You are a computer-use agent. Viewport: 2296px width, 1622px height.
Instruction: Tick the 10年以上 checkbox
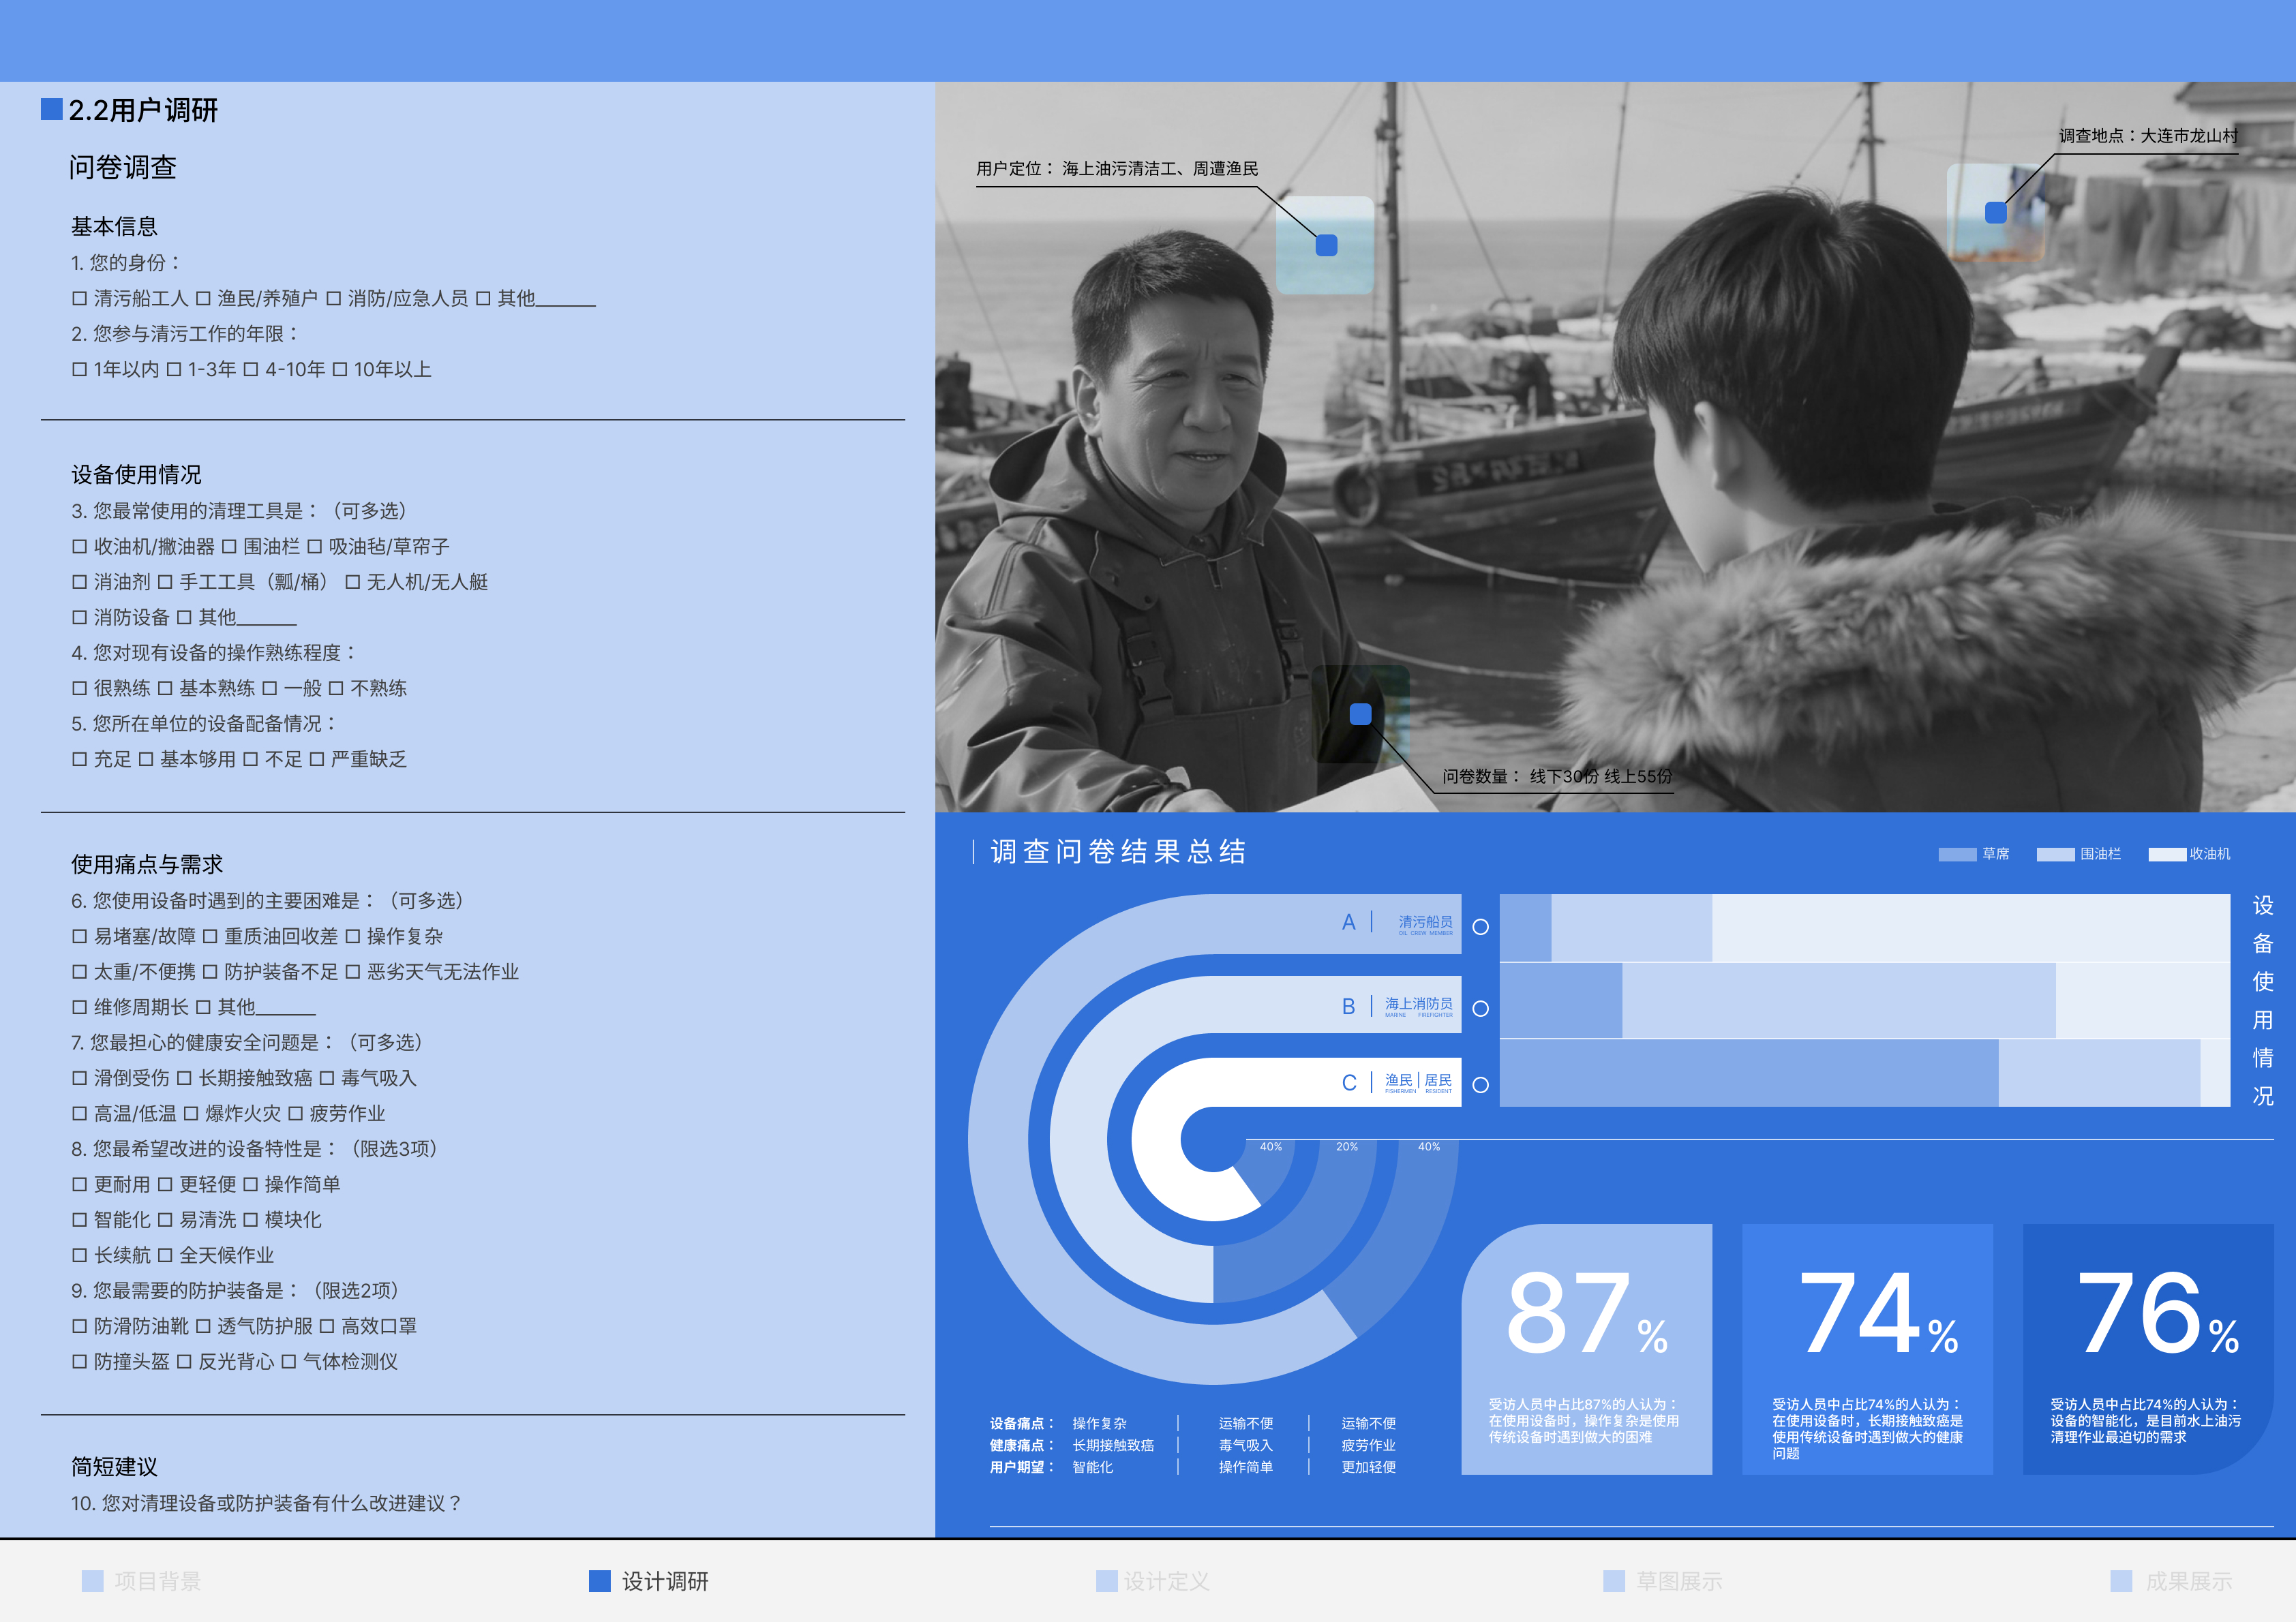(x=340, y=370)
